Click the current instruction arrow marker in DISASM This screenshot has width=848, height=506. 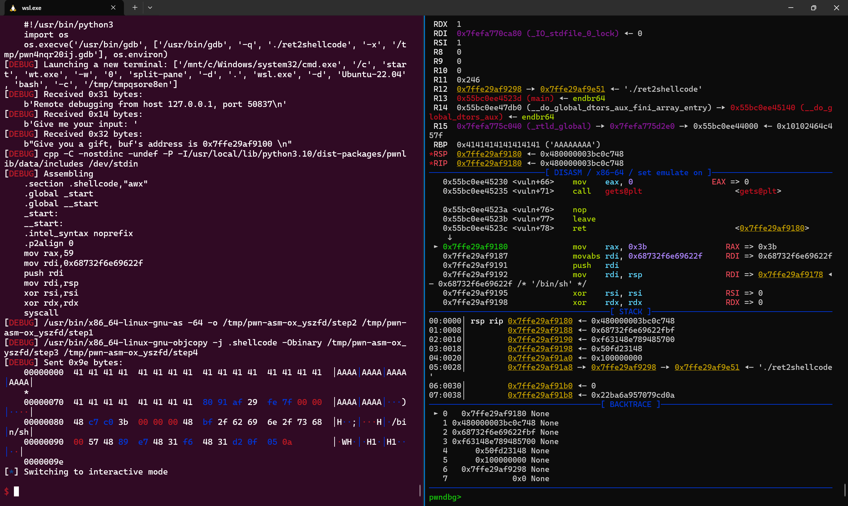pyautogui.click(x=435, y=246)
